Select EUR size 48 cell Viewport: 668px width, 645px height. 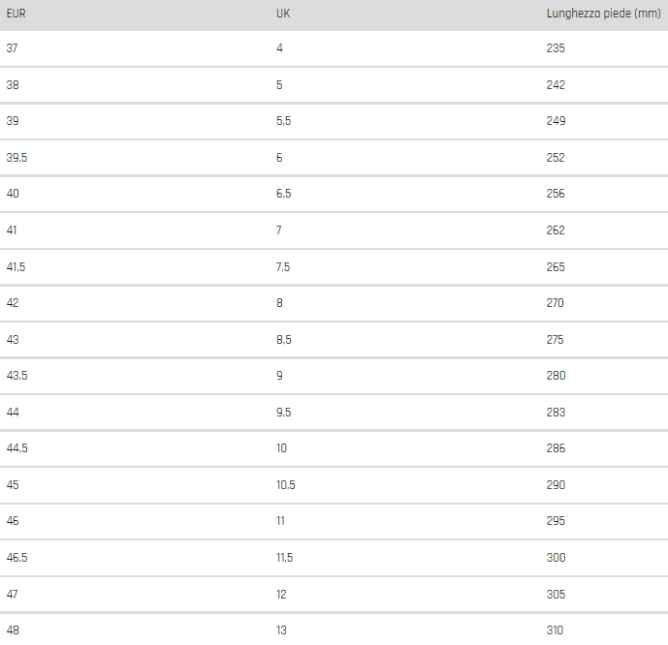click(13, 630)
